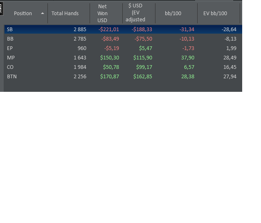
Task: Click the SB net won value -$221,01
Action: 109,30
